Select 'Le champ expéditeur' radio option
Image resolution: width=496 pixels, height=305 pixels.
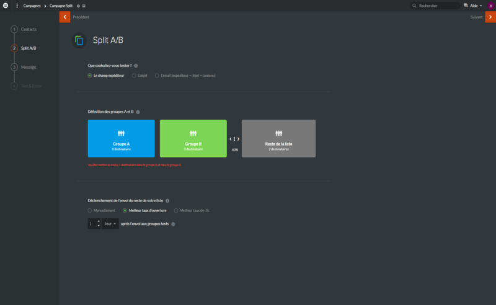click(x=90, y=76)
